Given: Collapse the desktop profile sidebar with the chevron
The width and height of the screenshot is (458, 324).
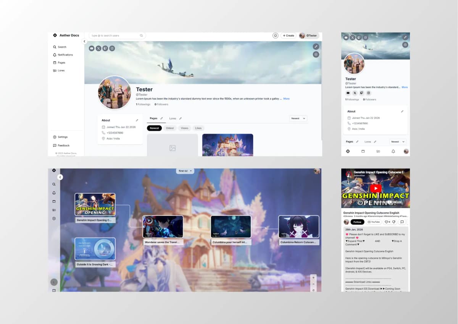Looking at the screenshot, I should click(85, 41).
